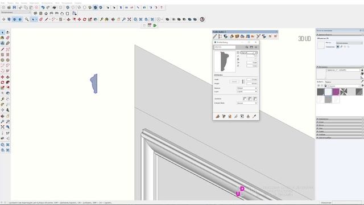Select the Eraser tool in the horizontal toolbar
The height and width of the screenshot is (205, 364).
click(41, 19)
